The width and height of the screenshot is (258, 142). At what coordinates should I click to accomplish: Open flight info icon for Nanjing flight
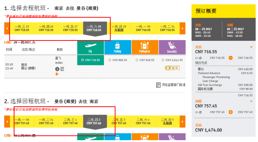pos(57,69)
